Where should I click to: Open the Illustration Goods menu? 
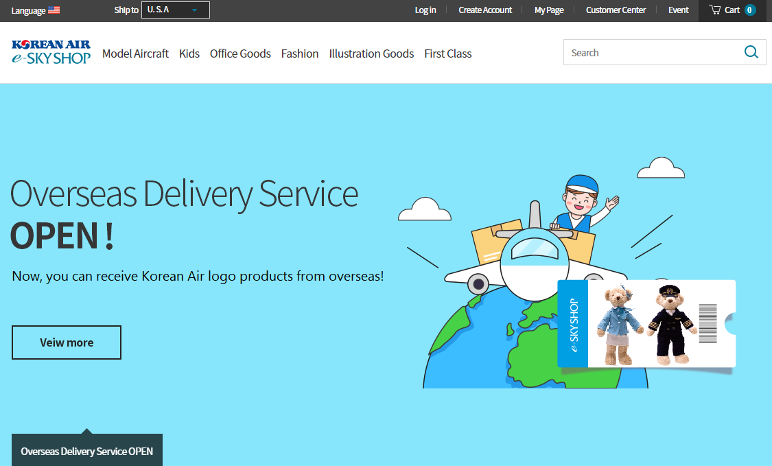(371, 54)
